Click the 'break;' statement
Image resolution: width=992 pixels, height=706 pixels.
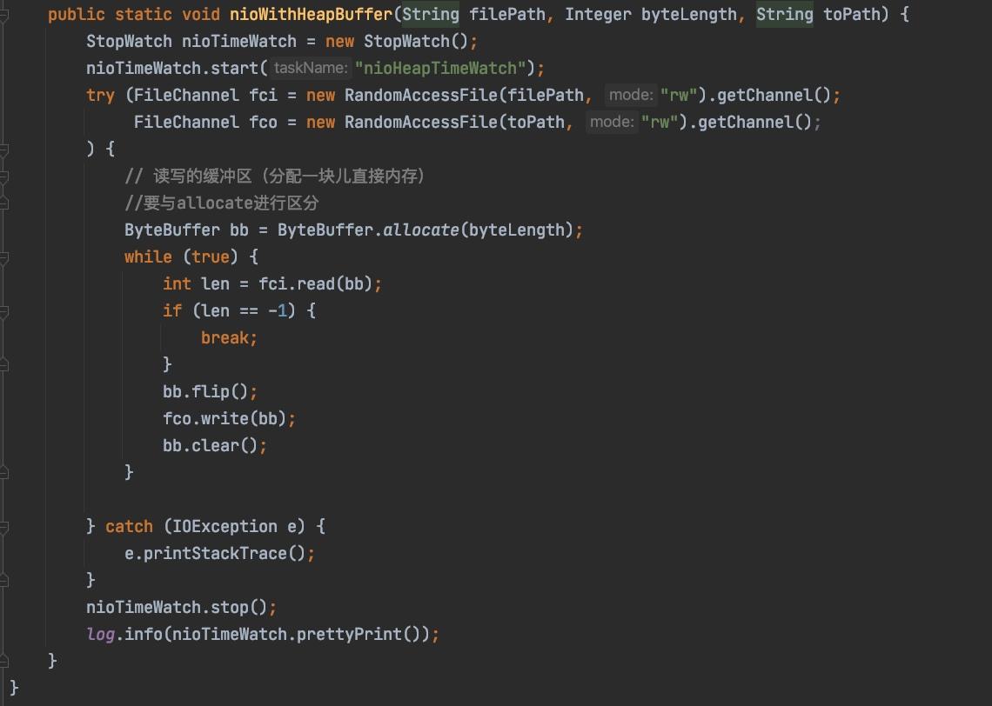click(x=229, y=338)
